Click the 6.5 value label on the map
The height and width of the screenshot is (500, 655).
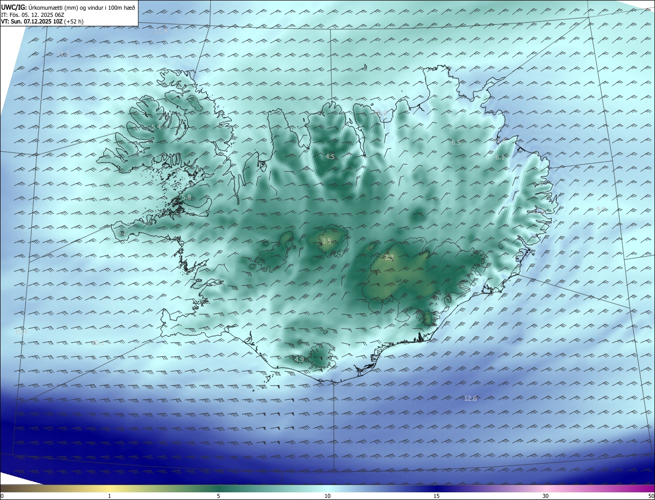point(456,143)
